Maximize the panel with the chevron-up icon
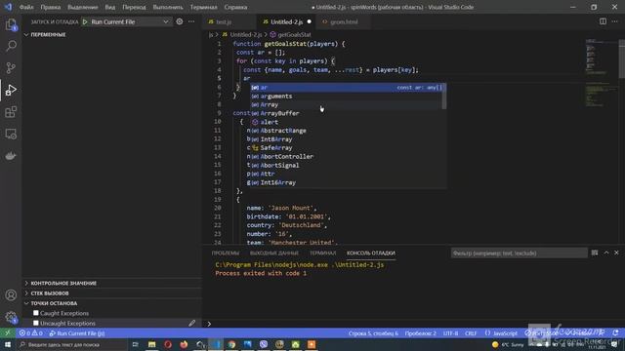Viewport: 625px width, 351px height. (606, 253)
